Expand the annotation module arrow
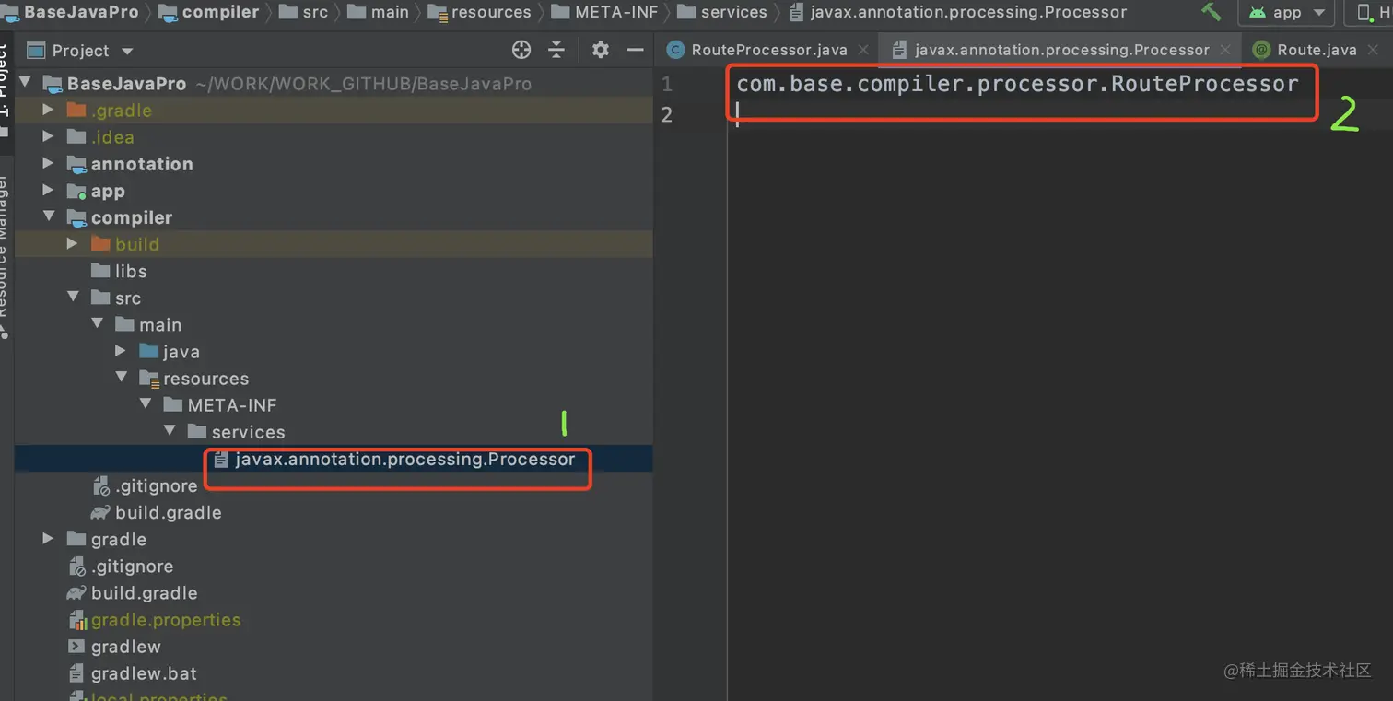 [x=48, y=163]
